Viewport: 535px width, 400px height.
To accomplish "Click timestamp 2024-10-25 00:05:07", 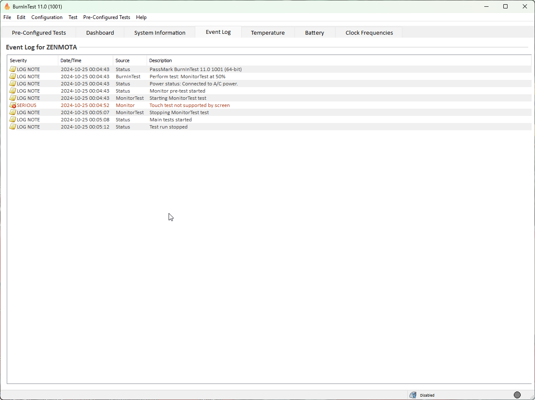I will (85, 112).
